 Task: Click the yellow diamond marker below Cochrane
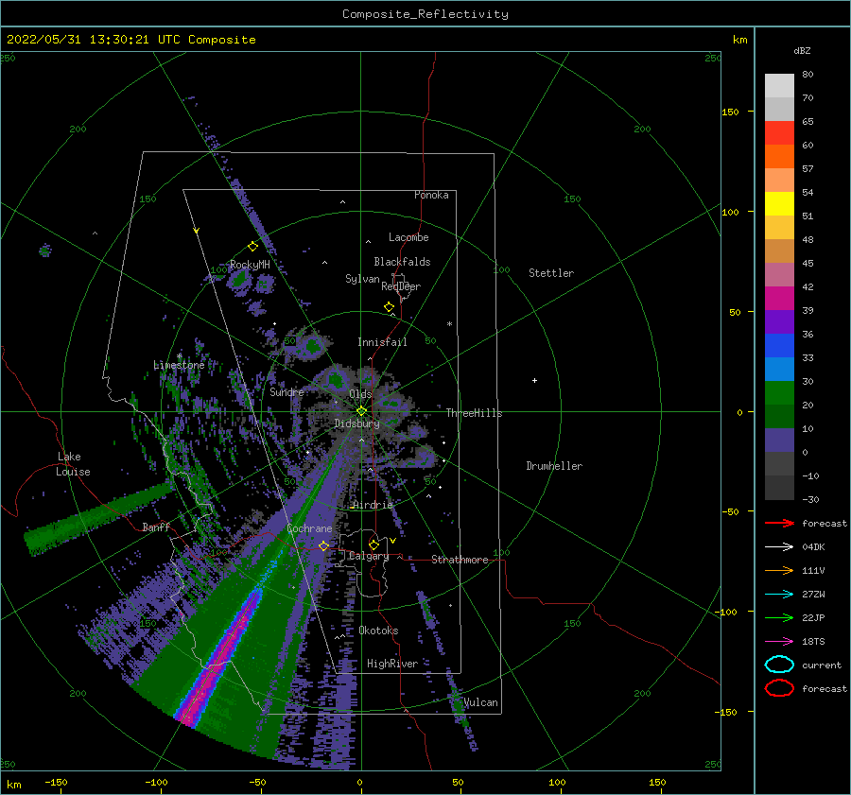(x=324, y=545)
